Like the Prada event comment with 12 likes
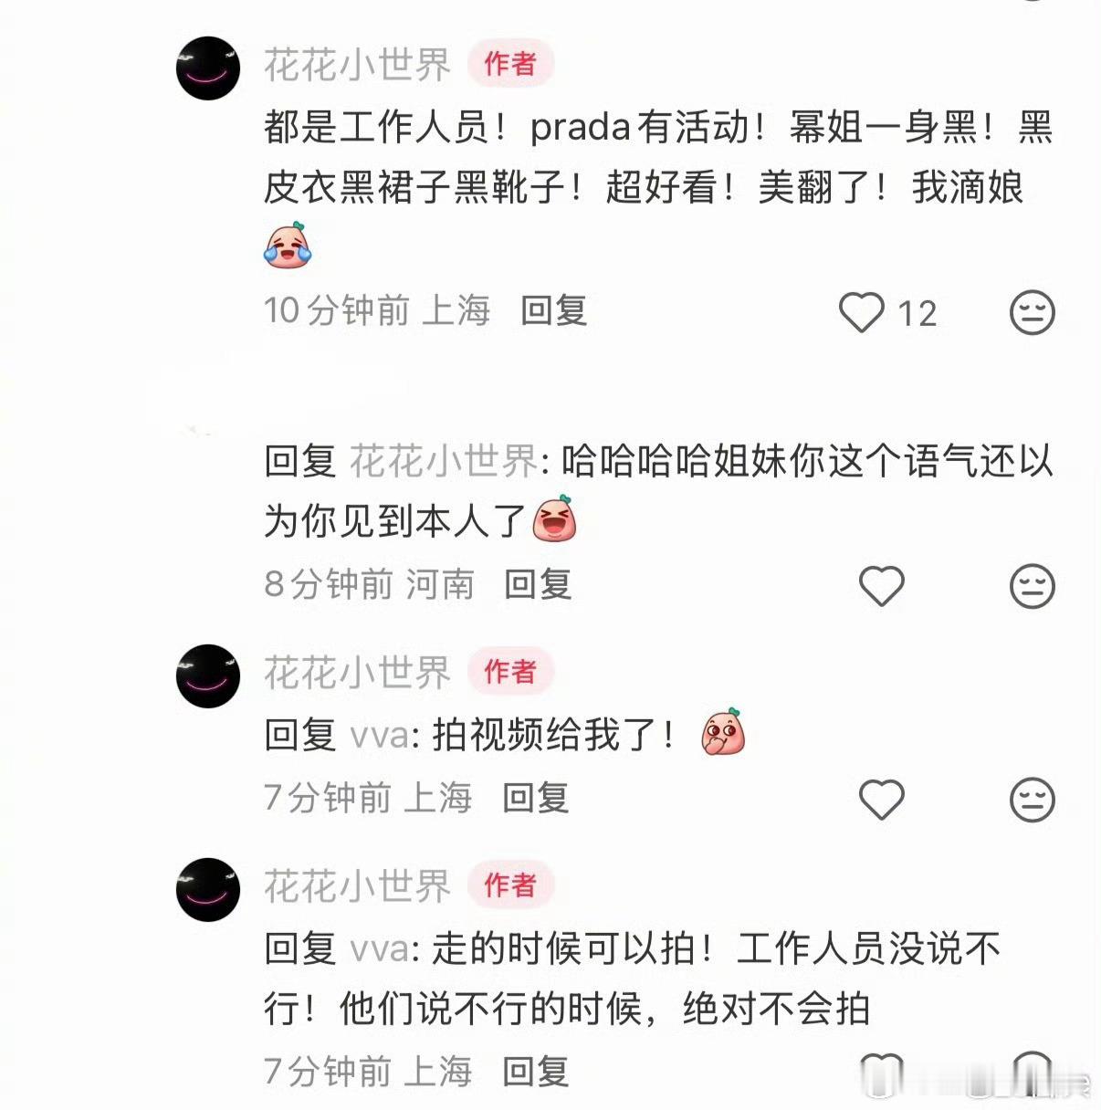The width and height of the screenshot is (1101, 1110). click(x=862, y=312)
